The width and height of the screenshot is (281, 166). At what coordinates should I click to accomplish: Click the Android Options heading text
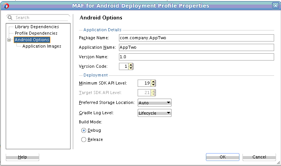(x=101, y=18)
